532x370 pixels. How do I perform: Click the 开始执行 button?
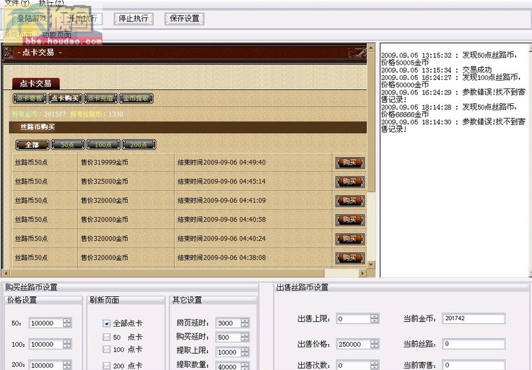click(x=82, y=19)
